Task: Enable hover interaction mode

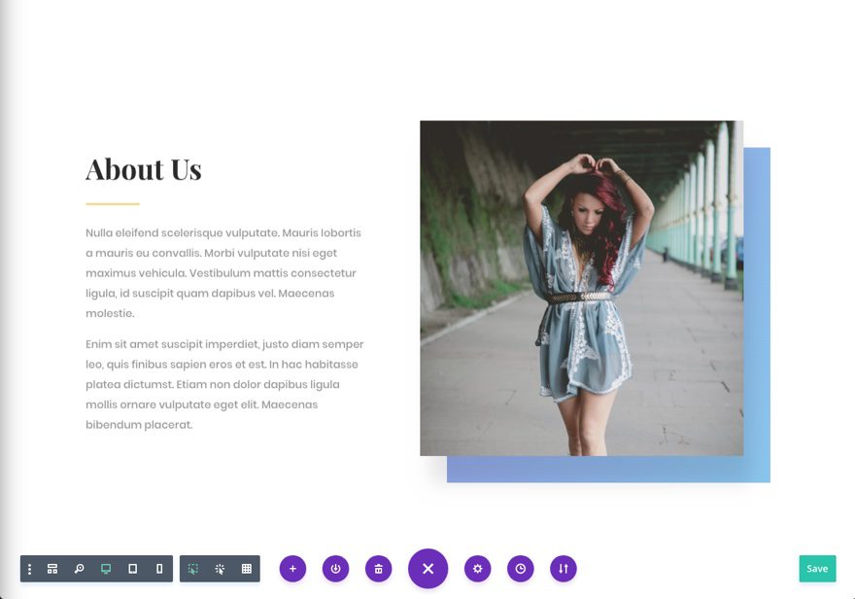Action: [193, 569]
